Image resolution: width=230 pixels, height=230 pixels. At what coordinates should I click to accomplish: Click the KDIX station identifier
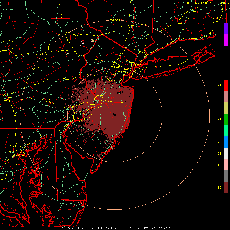point(132,228)
